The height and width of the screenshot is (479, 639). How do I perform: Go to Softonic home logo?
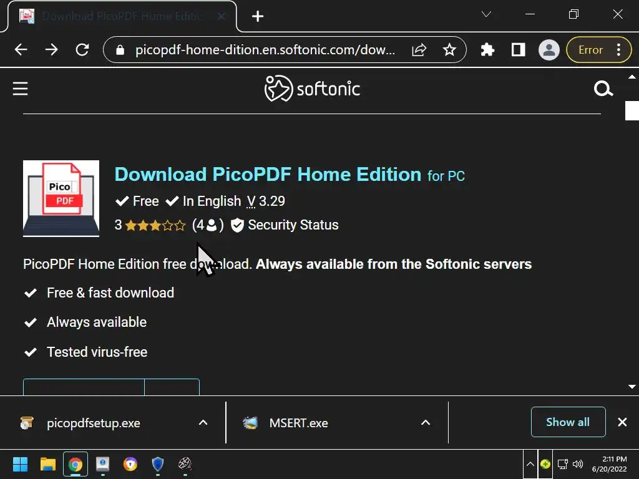(312, 89)
